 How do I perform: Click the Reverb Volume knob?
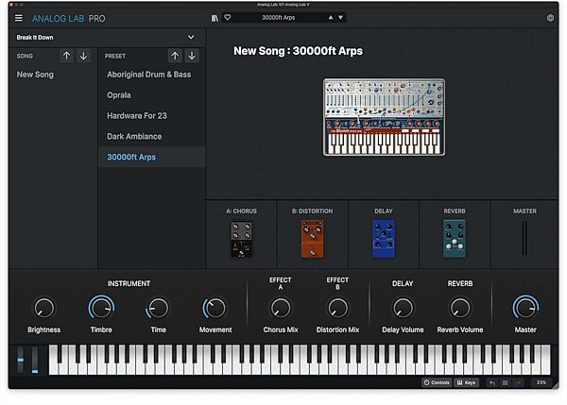460,308
